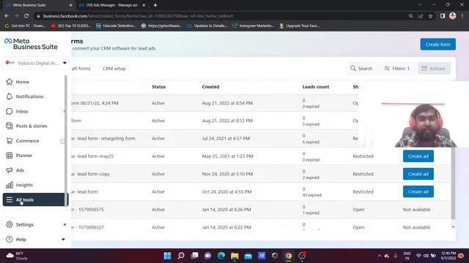Expand the Trysocio Digital account dropdown
The image size is (469, 263).
[x=36, y=63]
